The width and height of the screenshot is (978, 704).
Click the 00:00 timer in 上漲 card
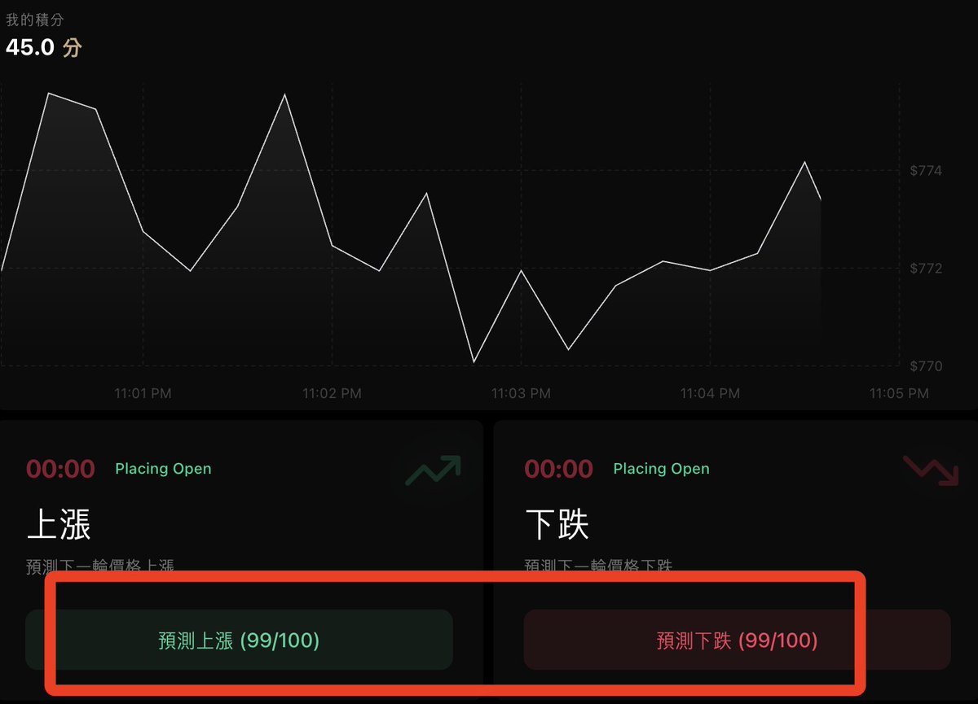pyautogui.click(x=60, y=469)
